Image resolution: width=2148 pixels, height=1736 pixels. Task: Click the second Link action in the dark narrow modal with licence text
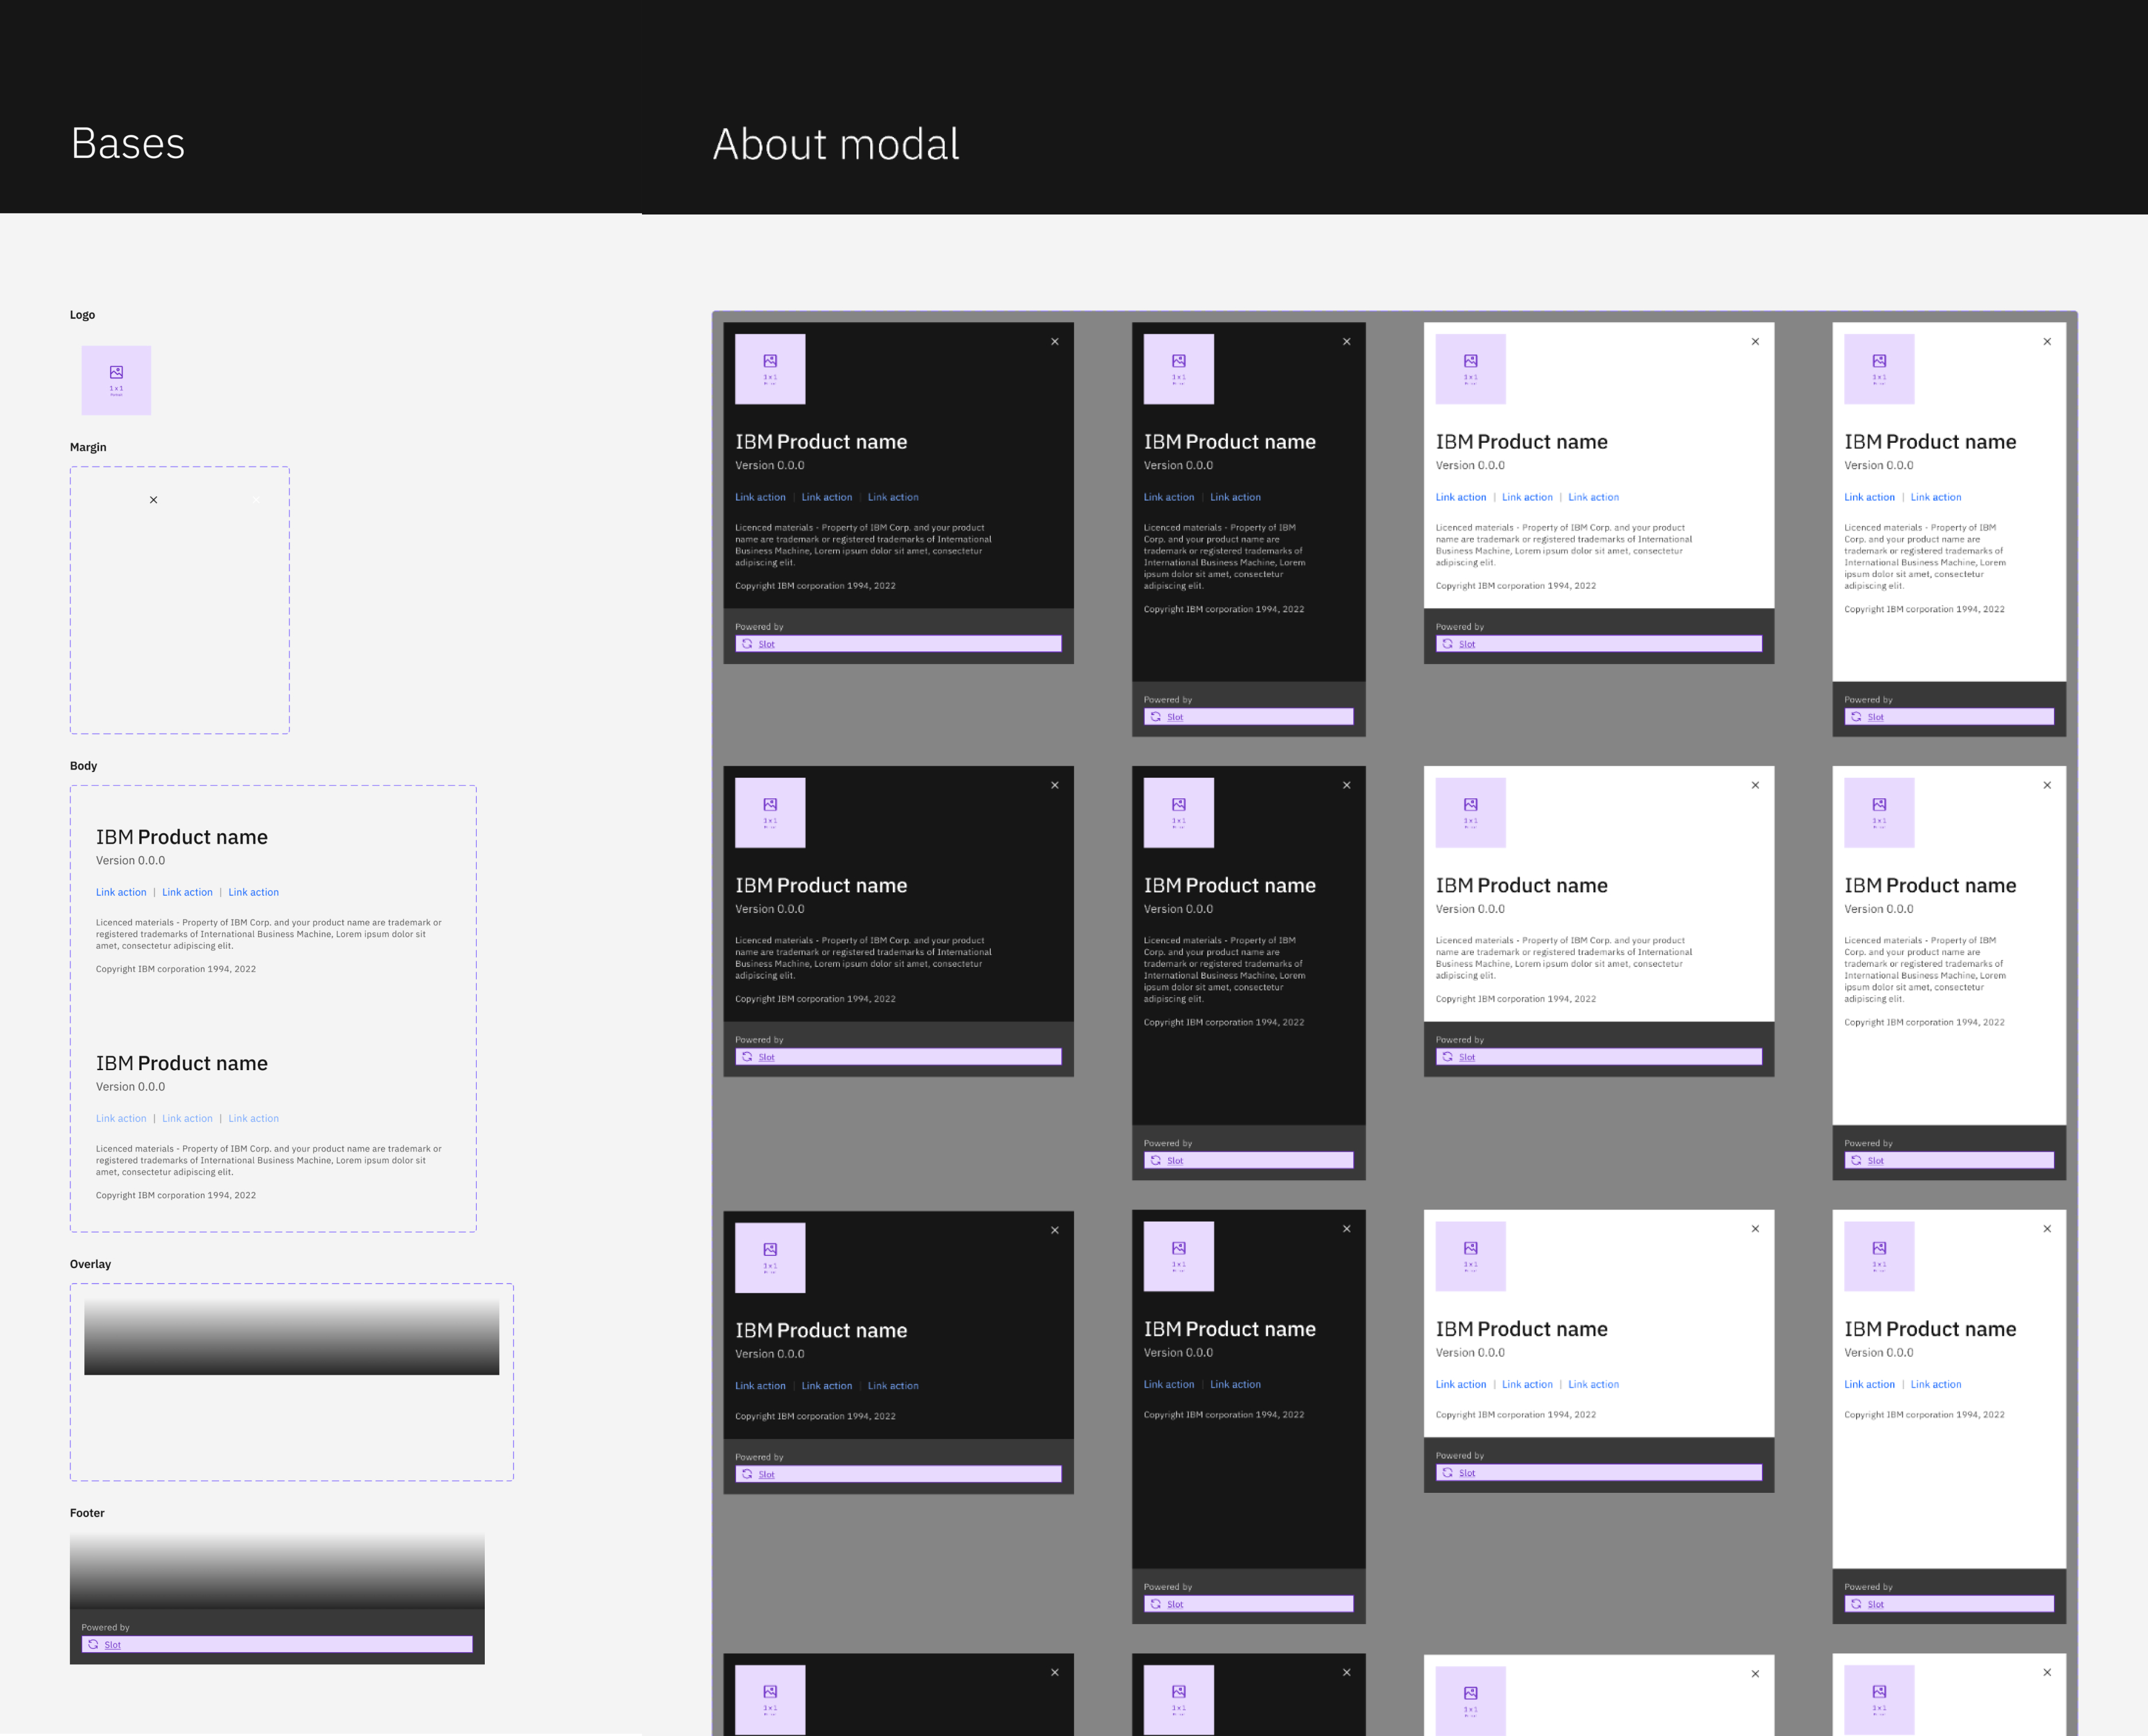click(x=1236, y=497)
